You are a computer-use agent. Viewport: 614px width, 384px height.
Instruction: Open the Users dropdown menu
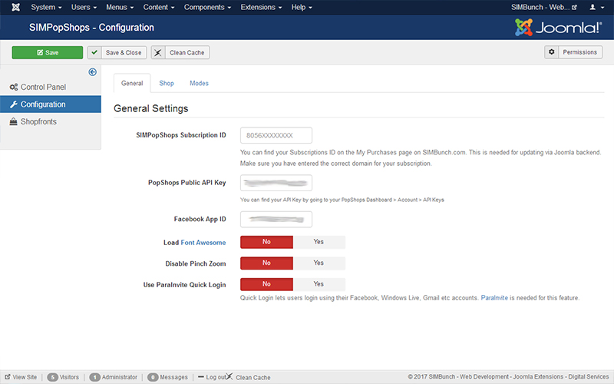84,7
